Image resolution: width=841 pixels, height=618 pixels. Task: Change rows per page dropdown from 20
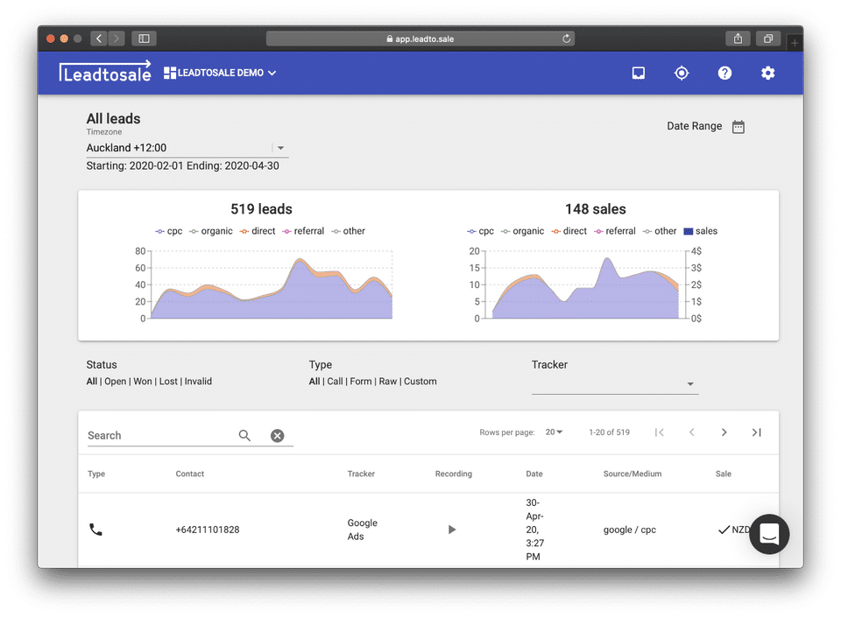point(554,432)
